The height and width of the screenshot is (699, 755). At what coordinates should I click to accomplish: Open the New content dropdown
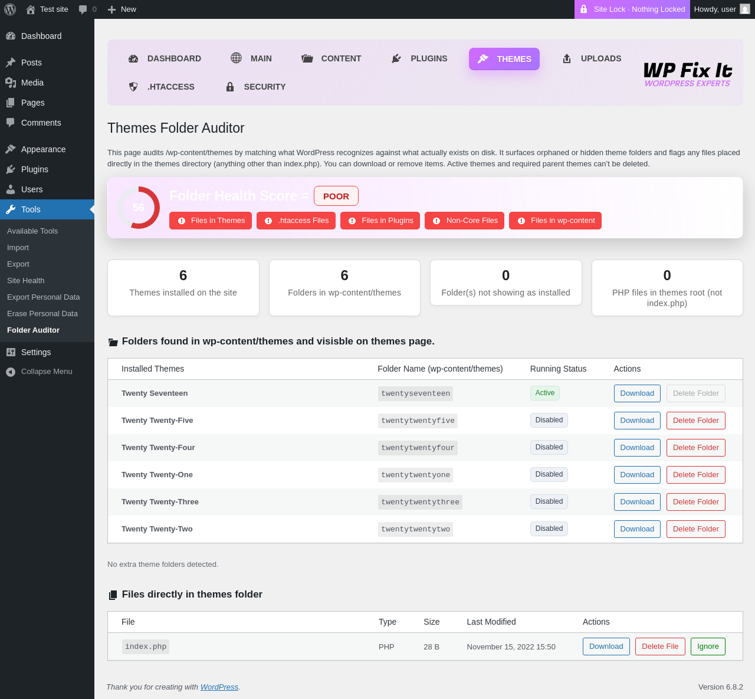pyautogui.click(x=122, y=9)
